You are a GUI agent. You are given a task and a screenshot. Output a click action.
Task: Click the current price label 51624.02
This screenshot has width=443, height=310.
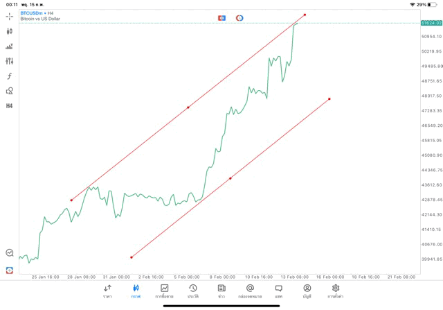point(431,24)
